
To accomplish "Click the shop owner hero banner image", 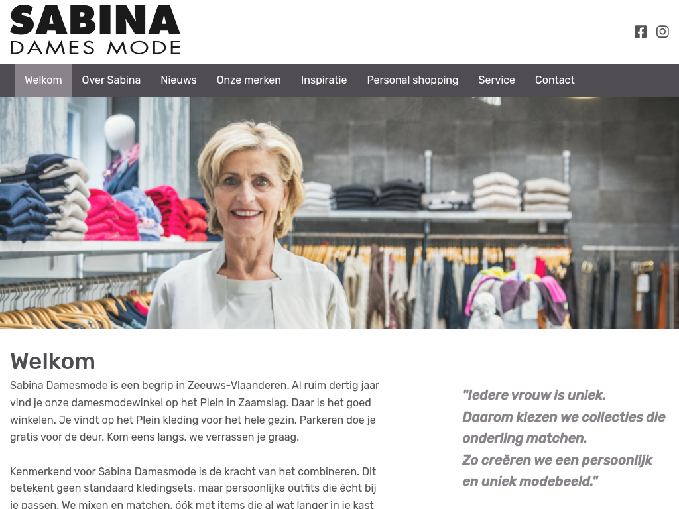I will 339,213.
